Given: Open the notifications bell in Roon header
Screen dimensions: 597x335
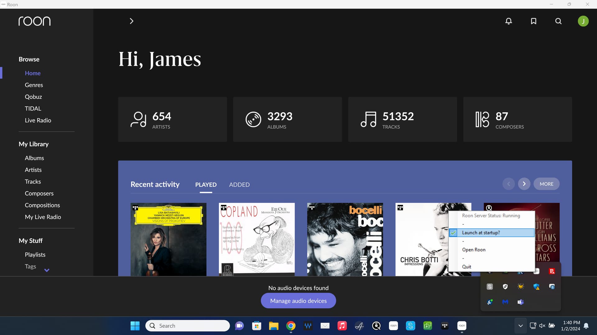Looking at the screenshot, I should pos(509,21).
